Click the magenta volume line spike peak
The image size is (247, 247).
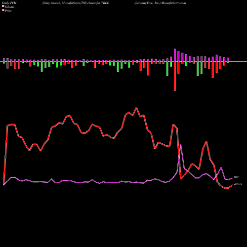click(181, 145)
